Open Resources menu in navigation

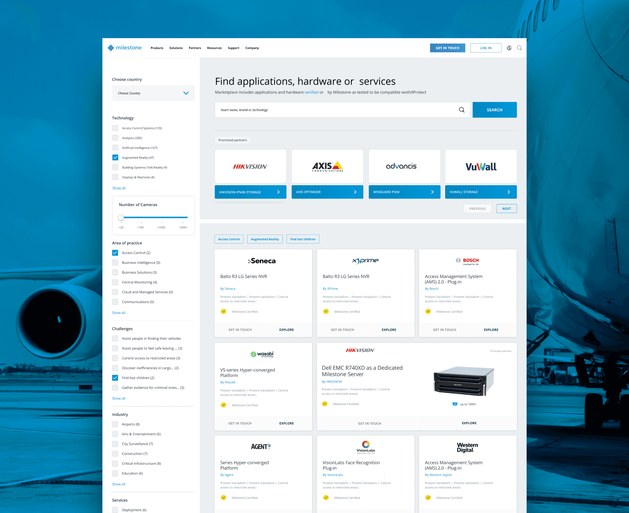[x=214, y=48]
